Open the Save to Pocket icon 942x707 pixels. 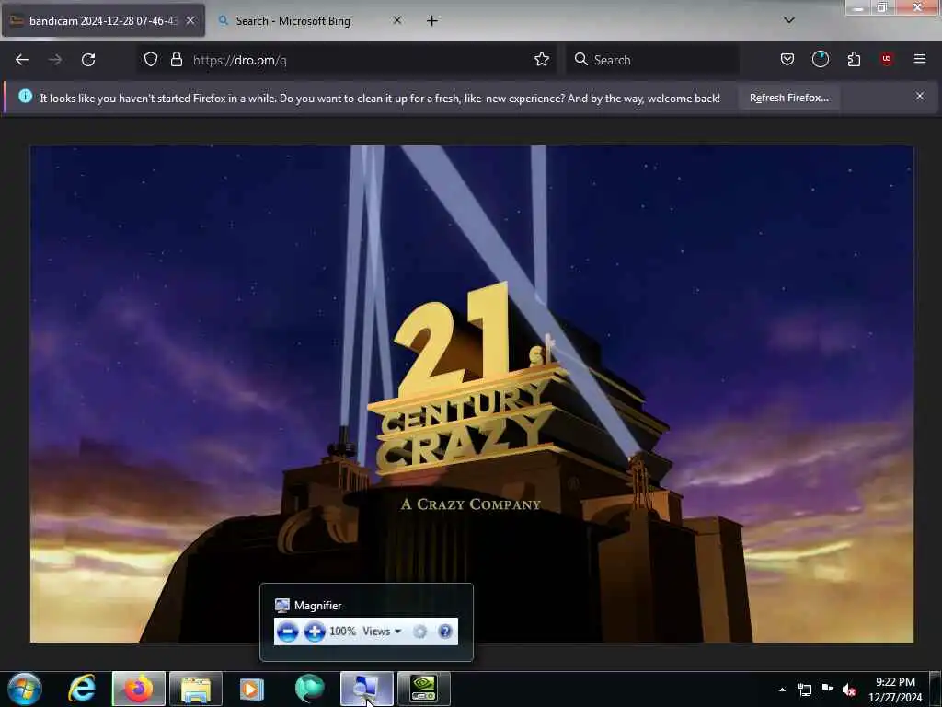787,59
